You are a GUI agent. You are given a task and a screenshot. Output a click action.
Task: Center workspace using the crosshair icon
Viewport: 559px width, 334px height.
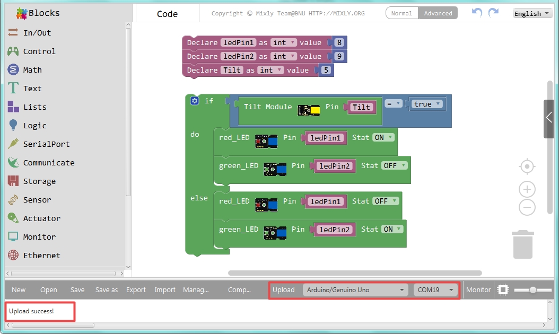[527, 166]
